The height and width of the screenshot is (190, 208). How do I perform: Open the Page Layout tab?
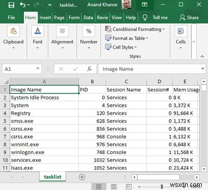59,18
